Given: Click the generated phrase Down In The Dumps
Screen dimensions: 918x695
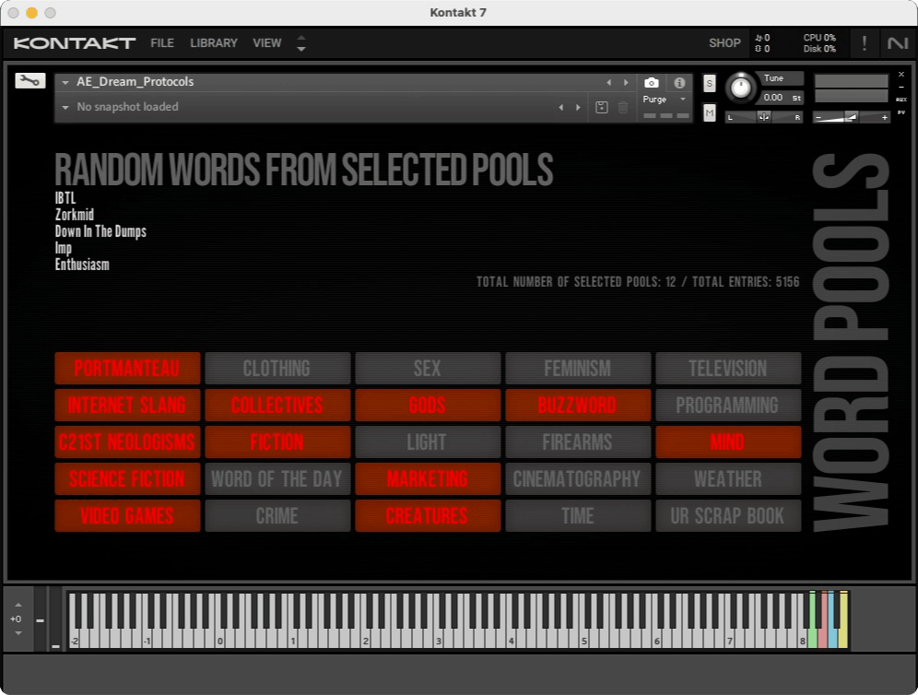Looking at the screenshot, I should (x=100, y=231).
